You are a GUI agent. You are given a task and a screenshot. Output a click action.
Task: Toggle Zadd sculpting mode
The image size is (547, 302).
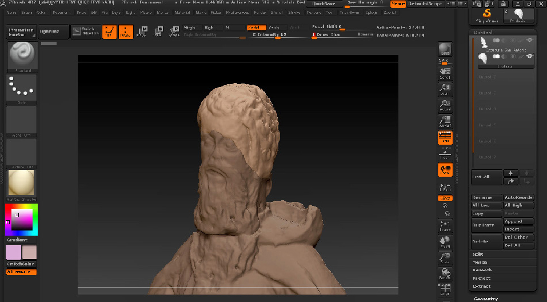point(257,27)
